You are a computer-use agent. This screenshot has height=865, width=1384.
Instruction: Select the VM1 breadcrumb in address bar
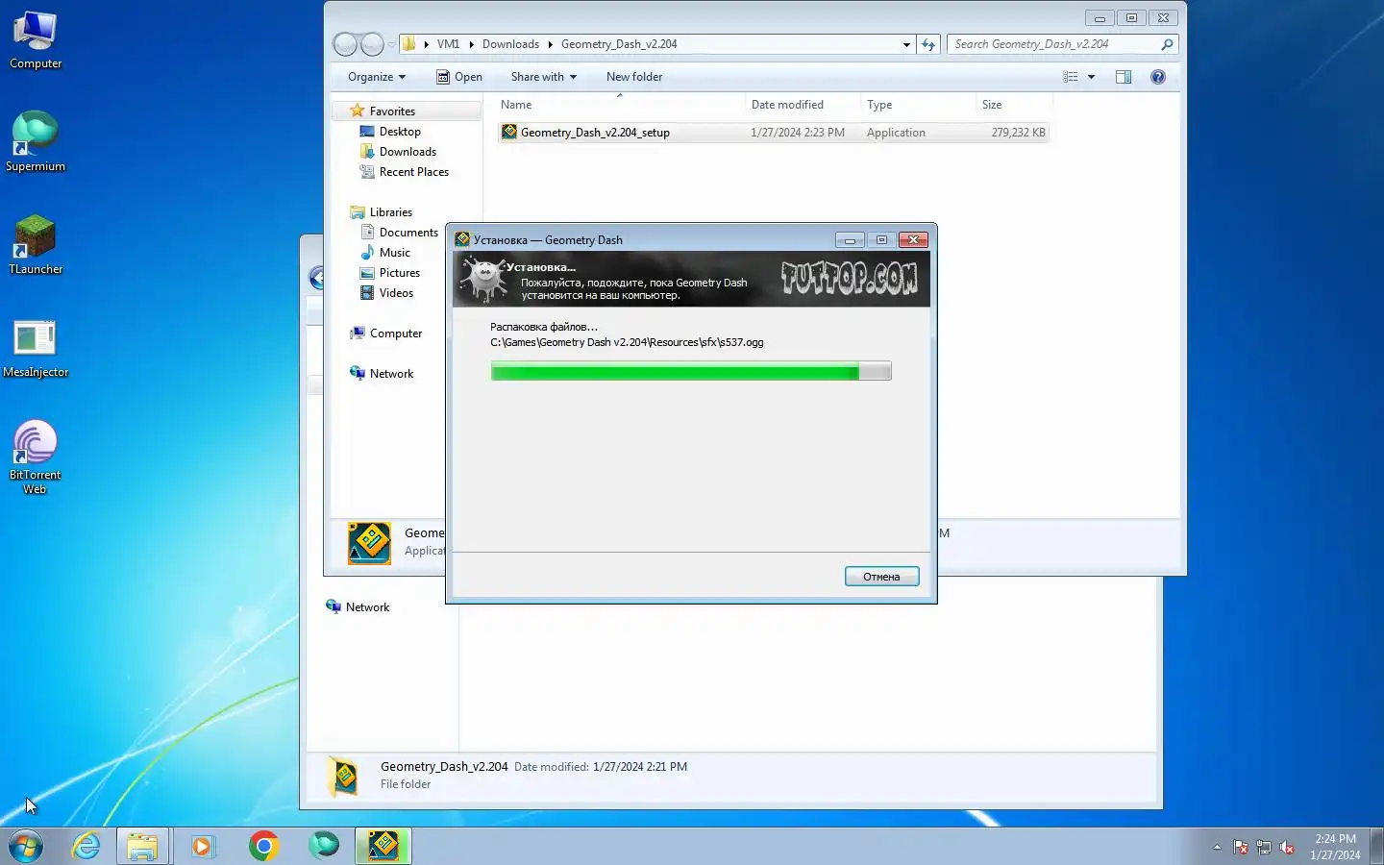448,44
